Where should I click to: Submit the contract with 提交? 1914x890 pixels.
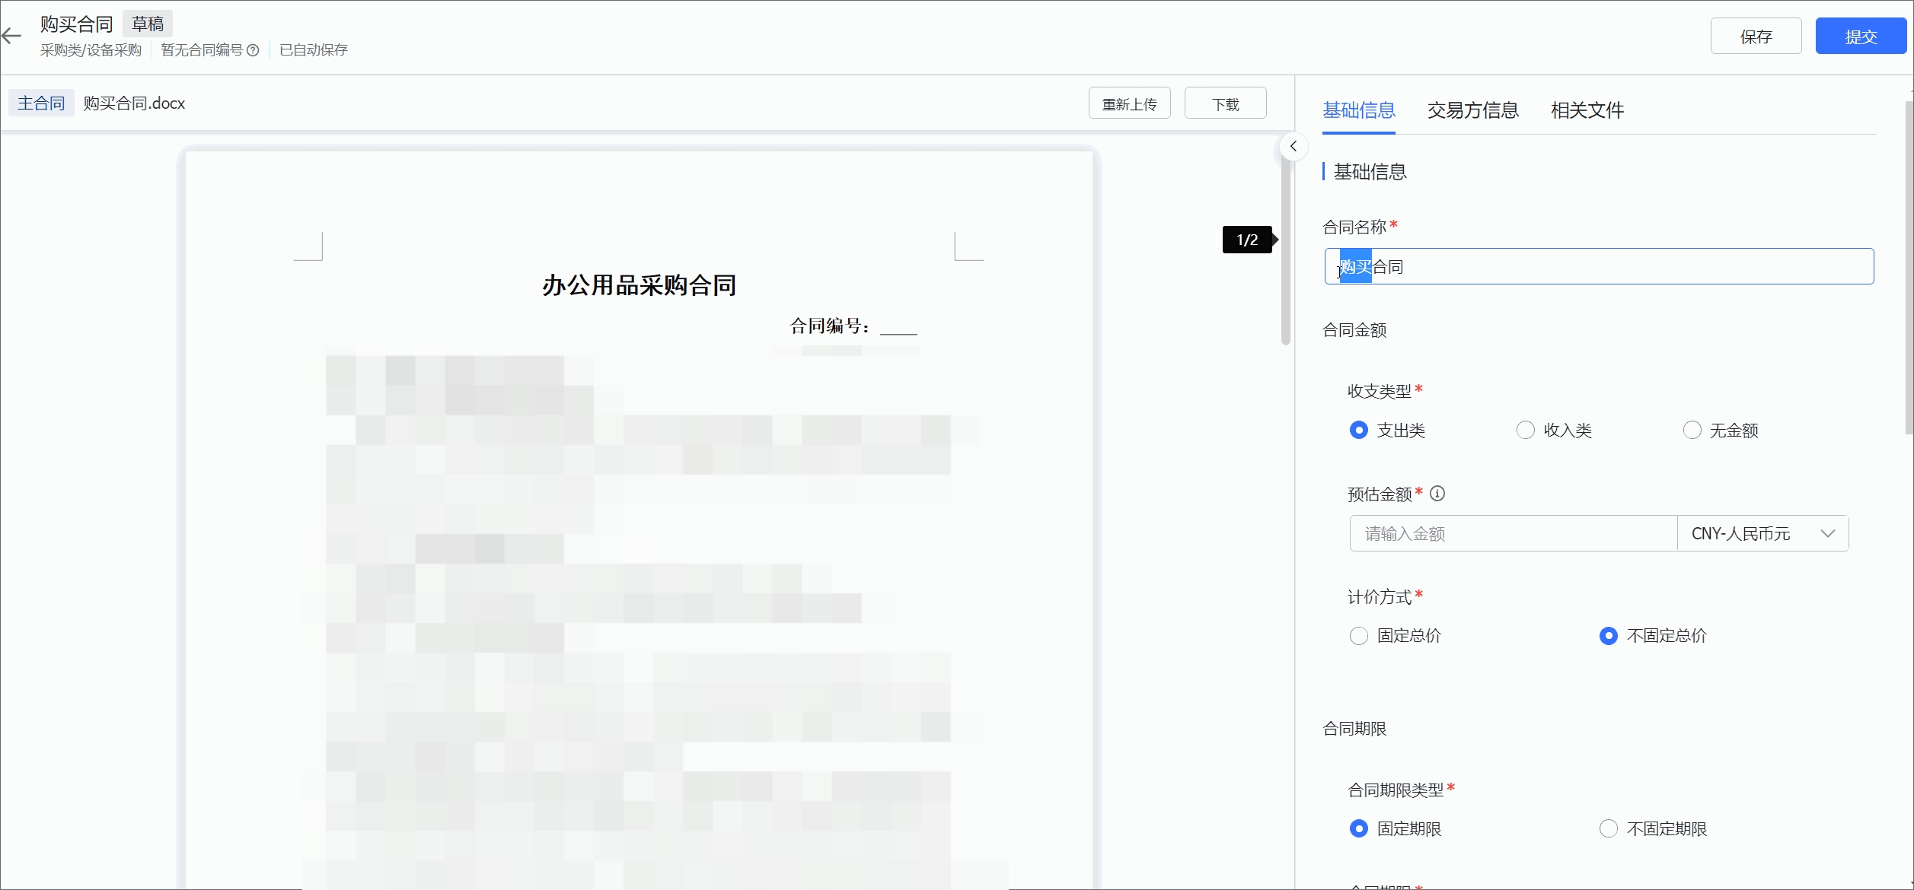(x=1861, y=37)
